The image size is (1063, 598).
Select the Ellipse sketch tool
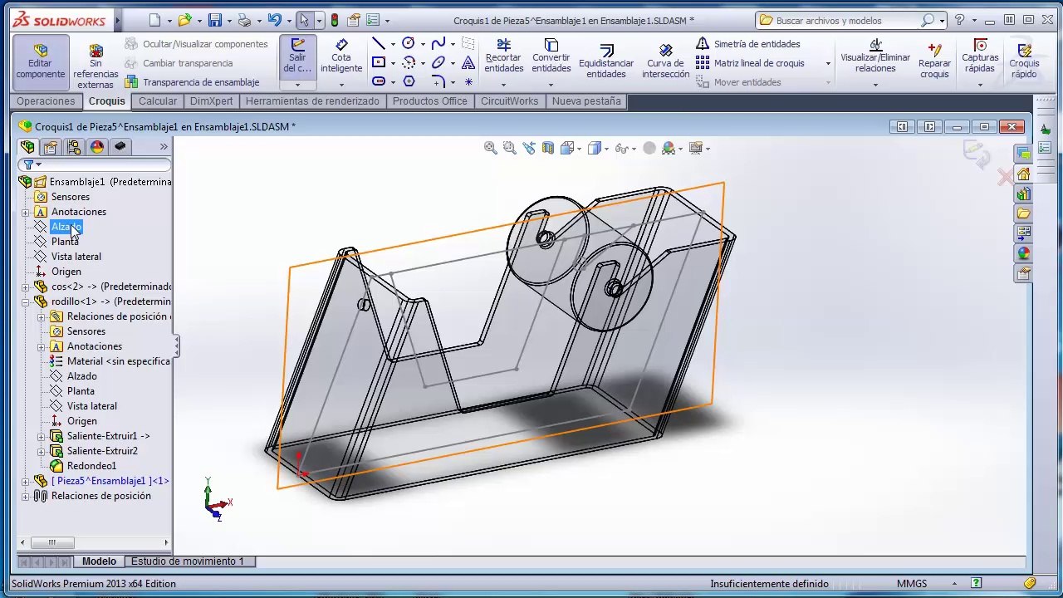(x=438, y=62)
